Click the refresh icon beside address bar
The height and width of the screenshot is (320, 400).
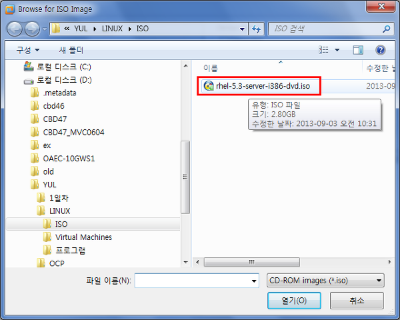click(256, 29)
